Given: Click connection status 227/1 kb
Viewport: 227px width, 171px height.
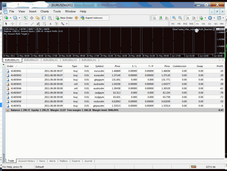Looking at the screenshot, I should tap(211, 167).
